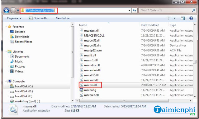199x119 pixels.
Task: Click the Back navigation arrow
Action: (x=7, y=10)
